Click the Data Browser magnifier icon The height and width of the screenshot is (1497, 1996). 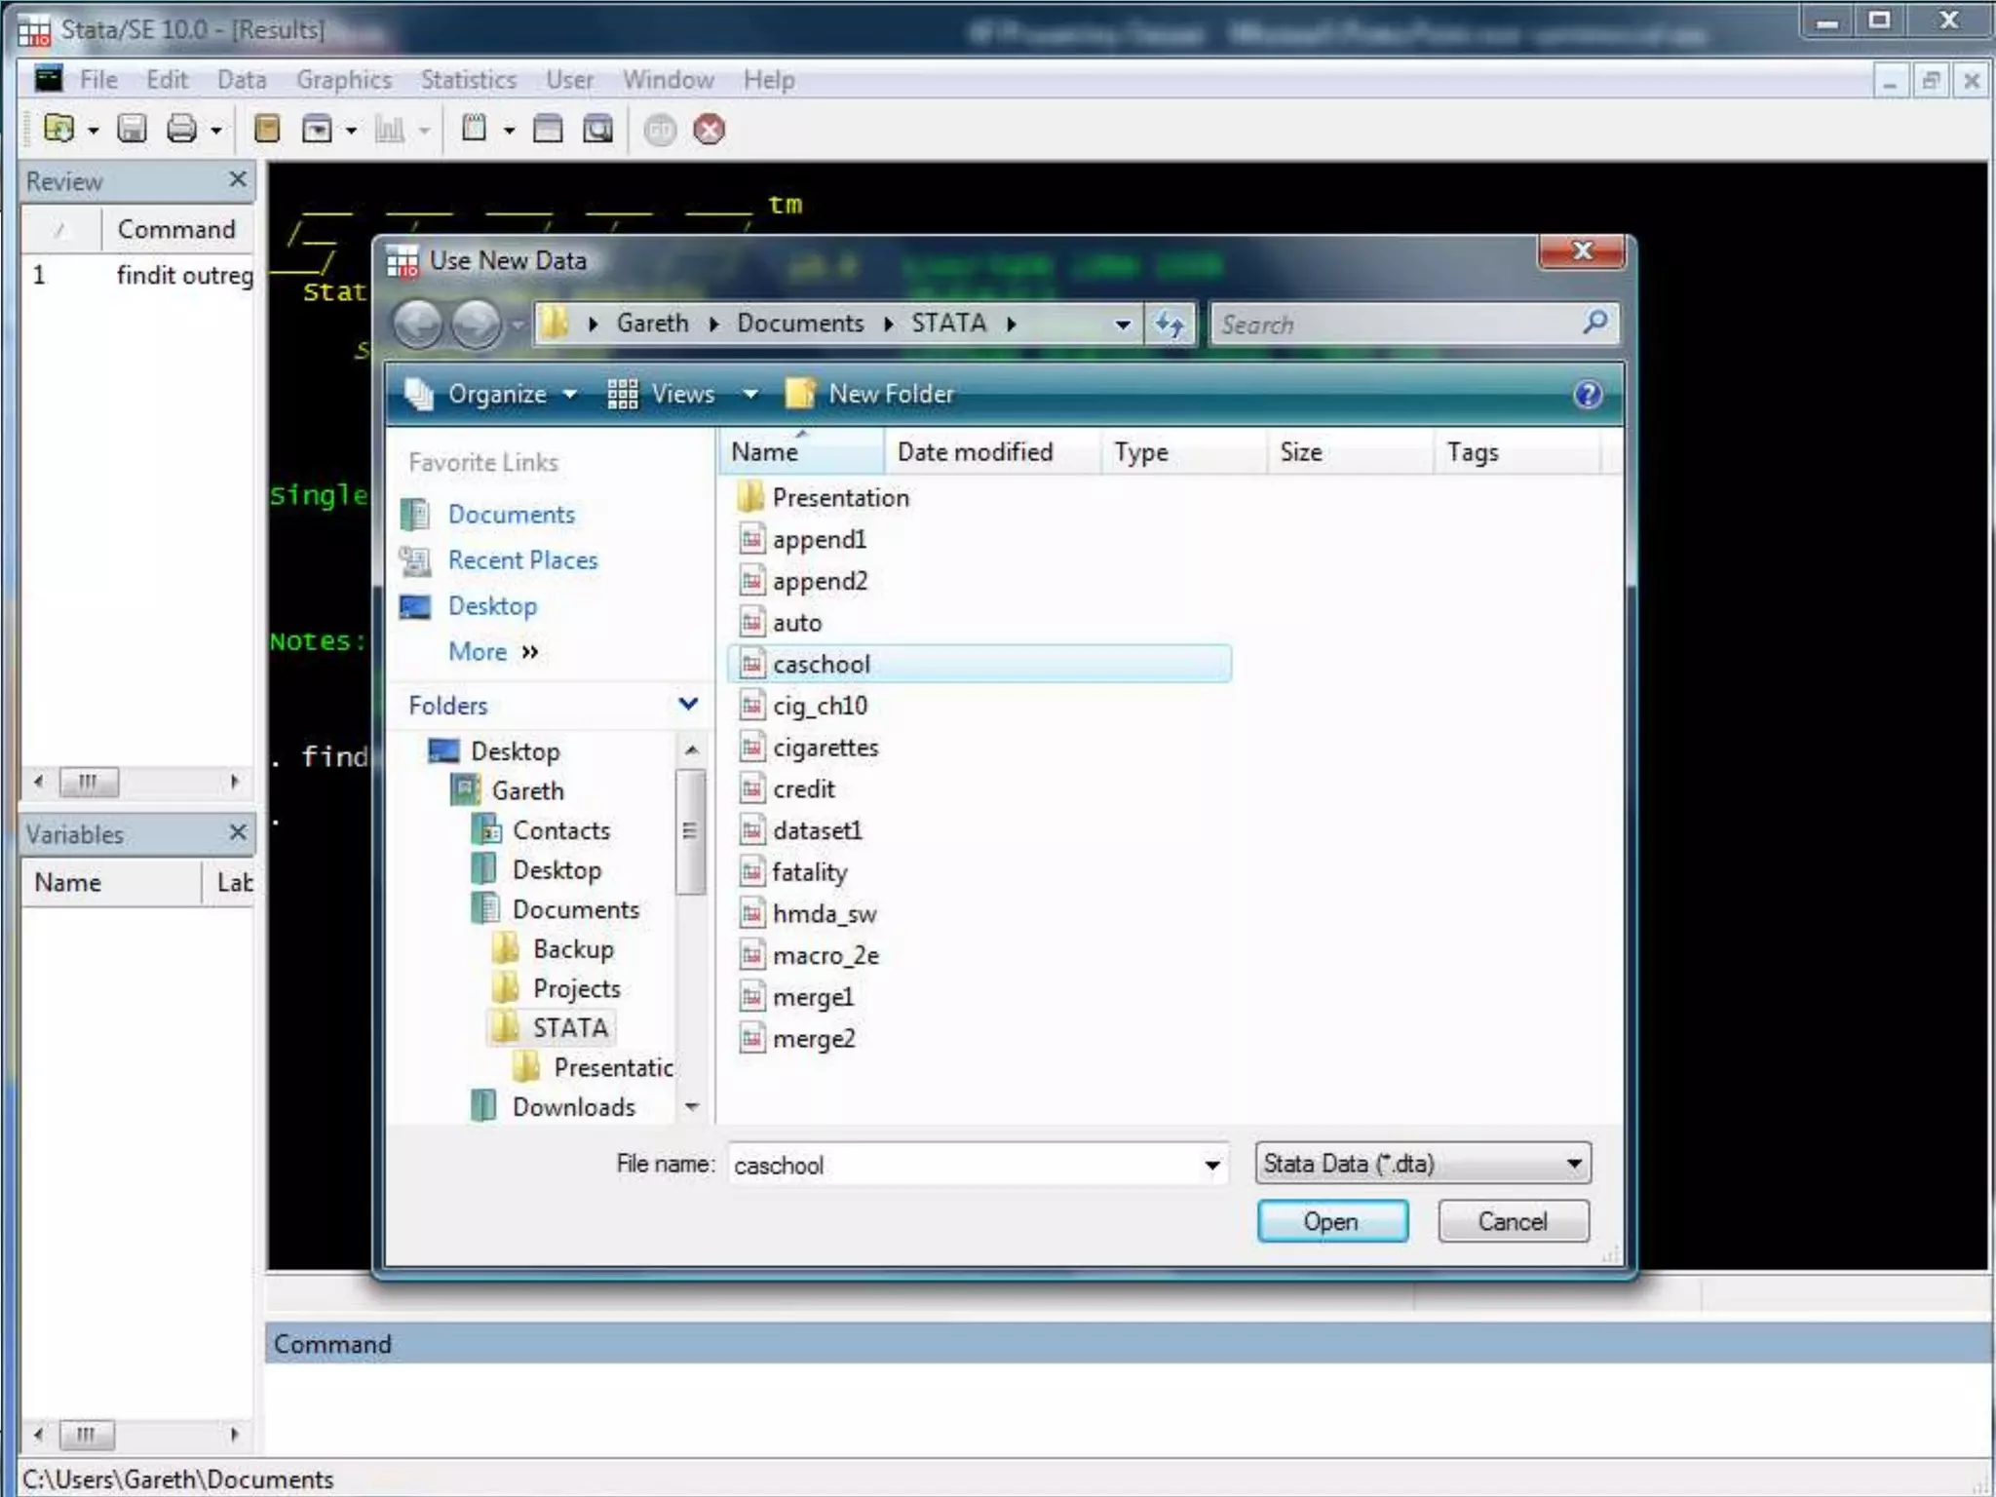point(597,129)
